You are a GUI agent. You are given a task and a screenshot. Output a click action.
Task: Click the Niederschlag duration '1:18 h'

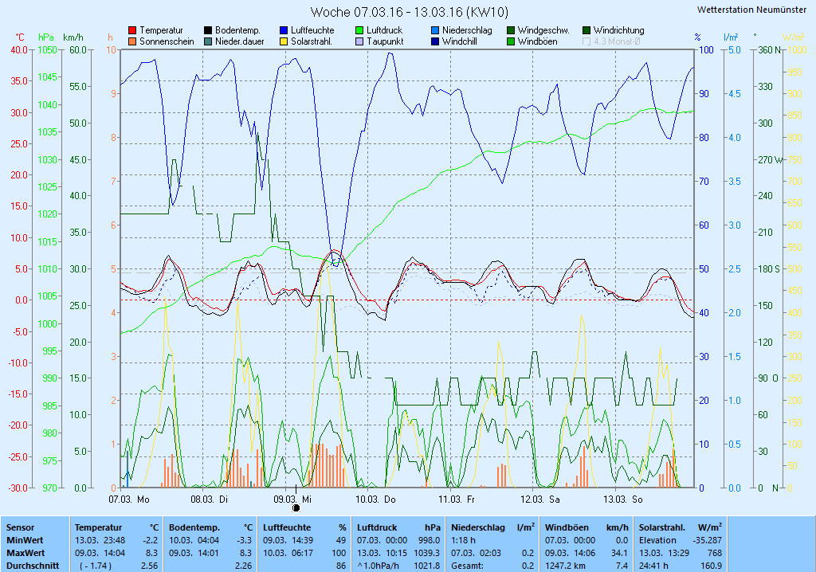point(463,540)
